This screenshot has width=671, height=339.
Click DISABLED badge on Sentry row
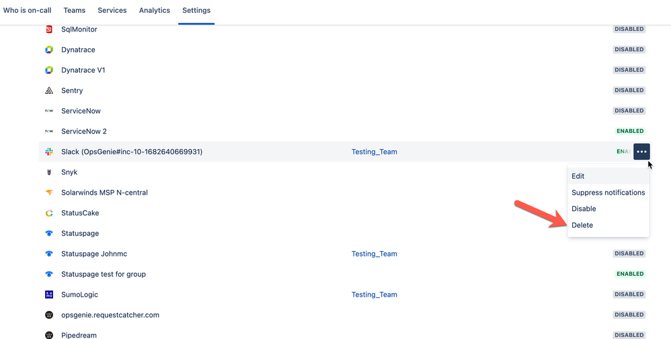tap(629, 90)
